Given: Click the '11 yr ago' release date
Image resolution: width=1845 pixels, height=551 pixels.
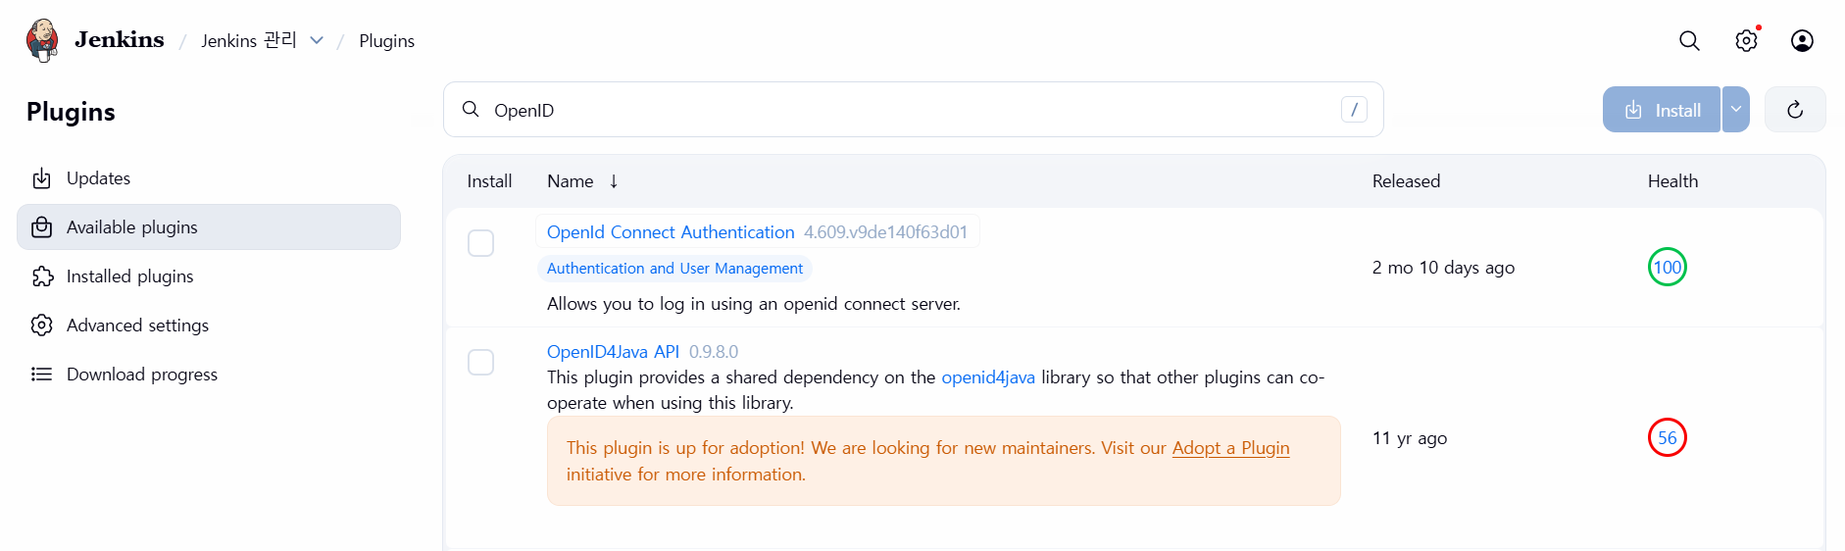Looking at the screenshot, I should click(1410, 438).
